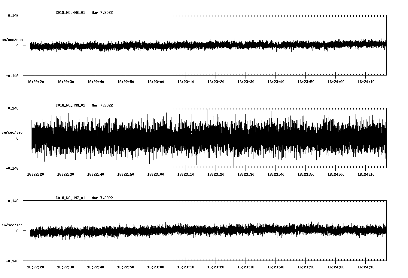The height and width of the screenshot is (278, 408).
Task: Select 16:22:30 tick label under HNN plot
Action: 65,174
